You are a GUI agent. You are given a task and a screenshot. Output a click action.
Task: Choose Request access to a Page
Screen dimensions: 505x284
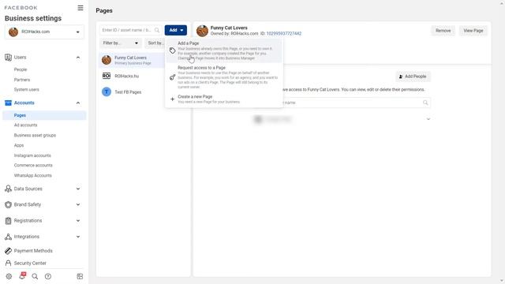pyautogui.click(x=224, y=77)
